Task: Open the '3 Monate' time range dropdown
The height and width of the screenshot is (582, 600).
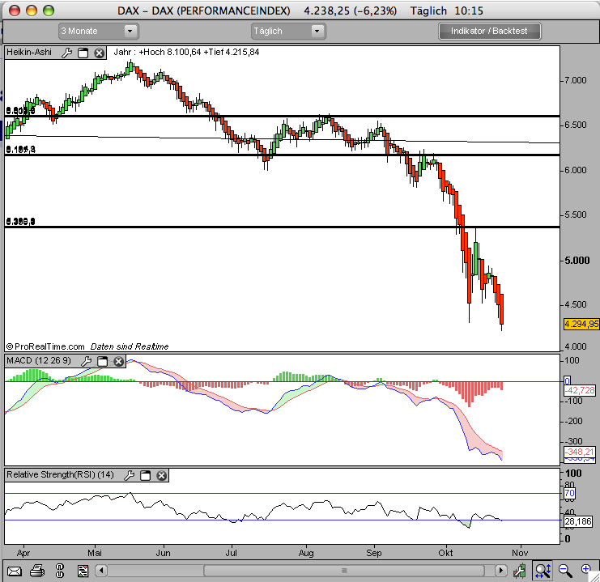Action: pyautogui.click(x=98, y=31)
